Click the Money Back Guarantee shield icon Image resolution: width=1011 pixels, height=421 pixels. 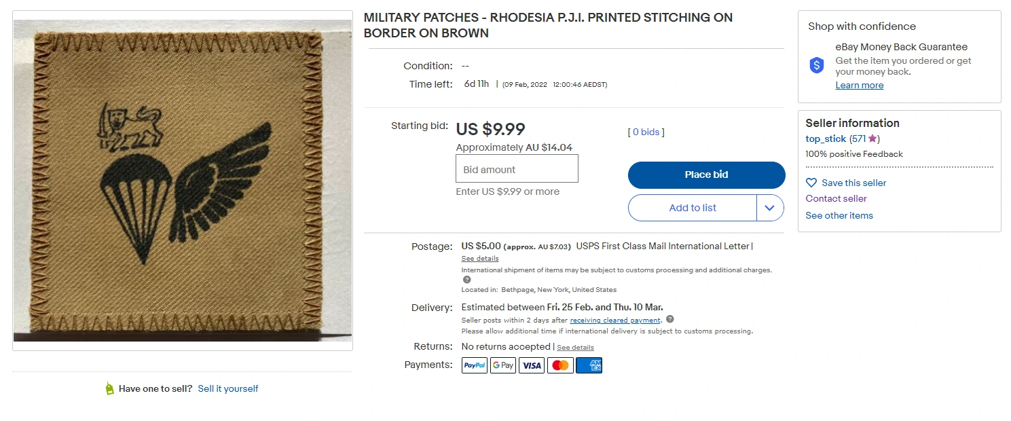coord(817,65)
